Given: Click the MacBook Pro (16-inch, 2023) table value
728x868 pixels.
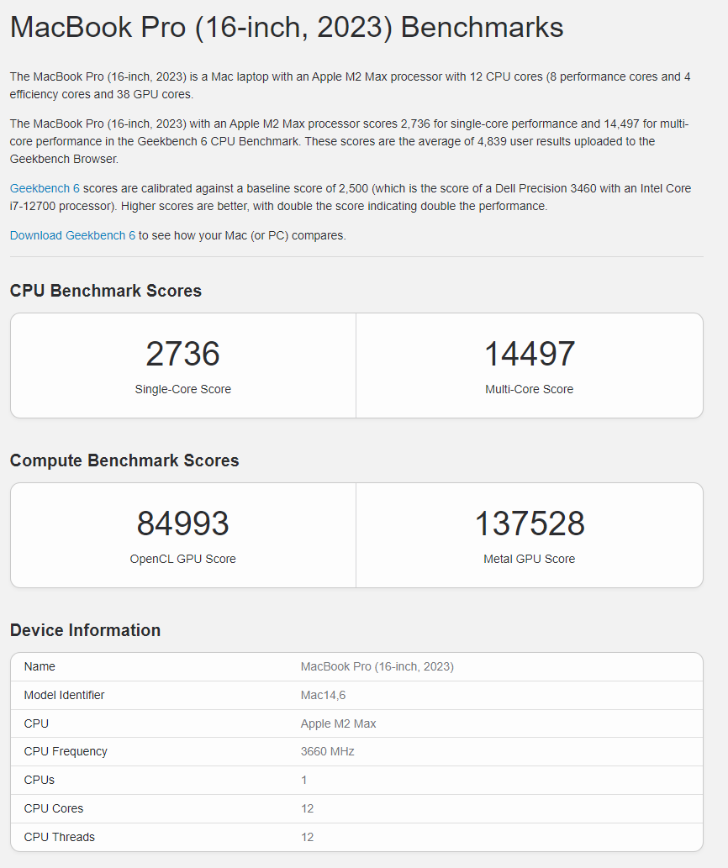Looking at the screenshot, I should click(x=377, y=666).
